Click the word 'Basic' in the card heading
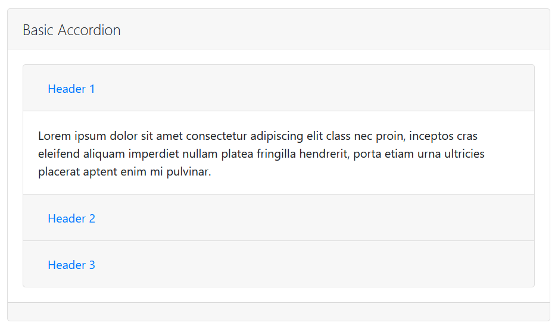This screenshot has width=558, height=332. 38,30
